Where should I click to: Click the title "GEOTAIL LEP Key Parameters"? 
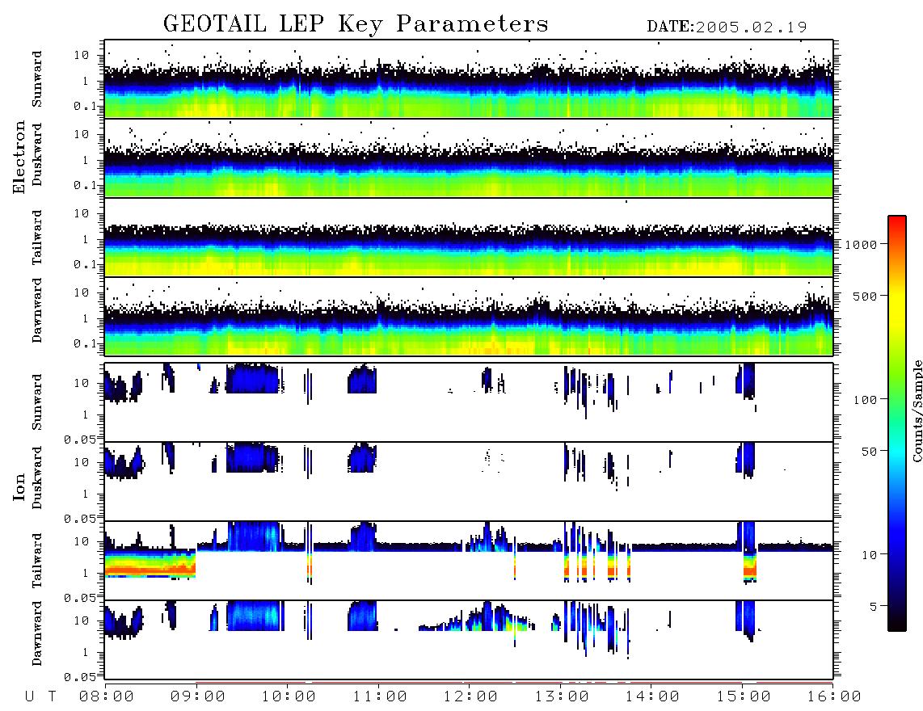point(356,24)
